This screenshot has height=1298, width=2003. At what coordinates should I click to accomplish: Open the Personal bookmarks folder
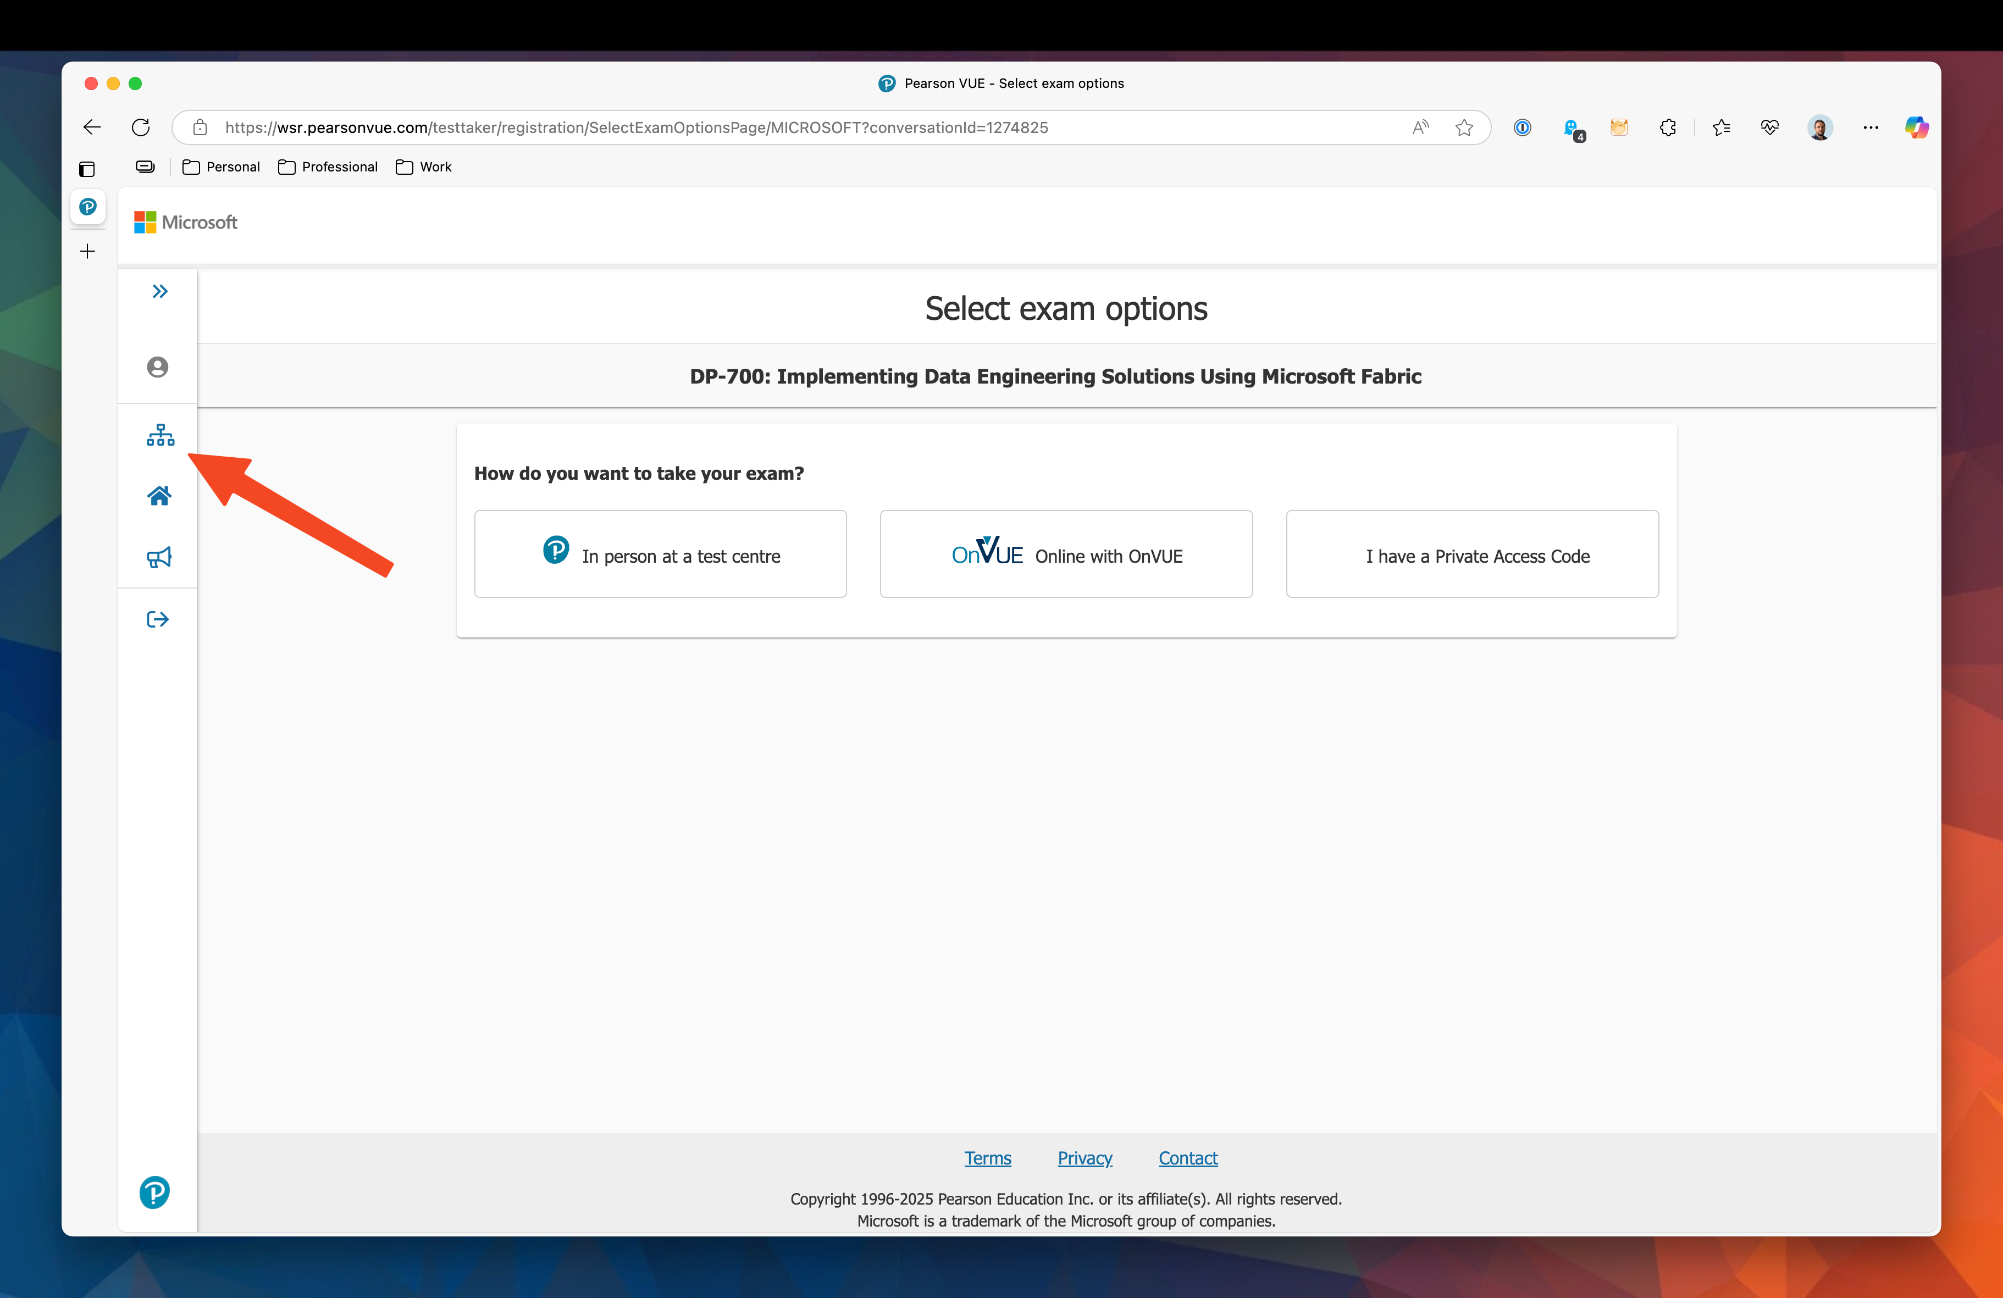(x=222, y=167)
